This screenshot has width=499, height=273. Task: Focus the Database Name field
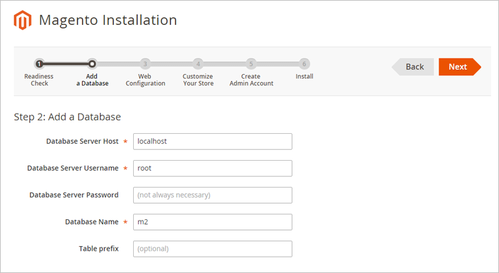(x=213, y=222)
